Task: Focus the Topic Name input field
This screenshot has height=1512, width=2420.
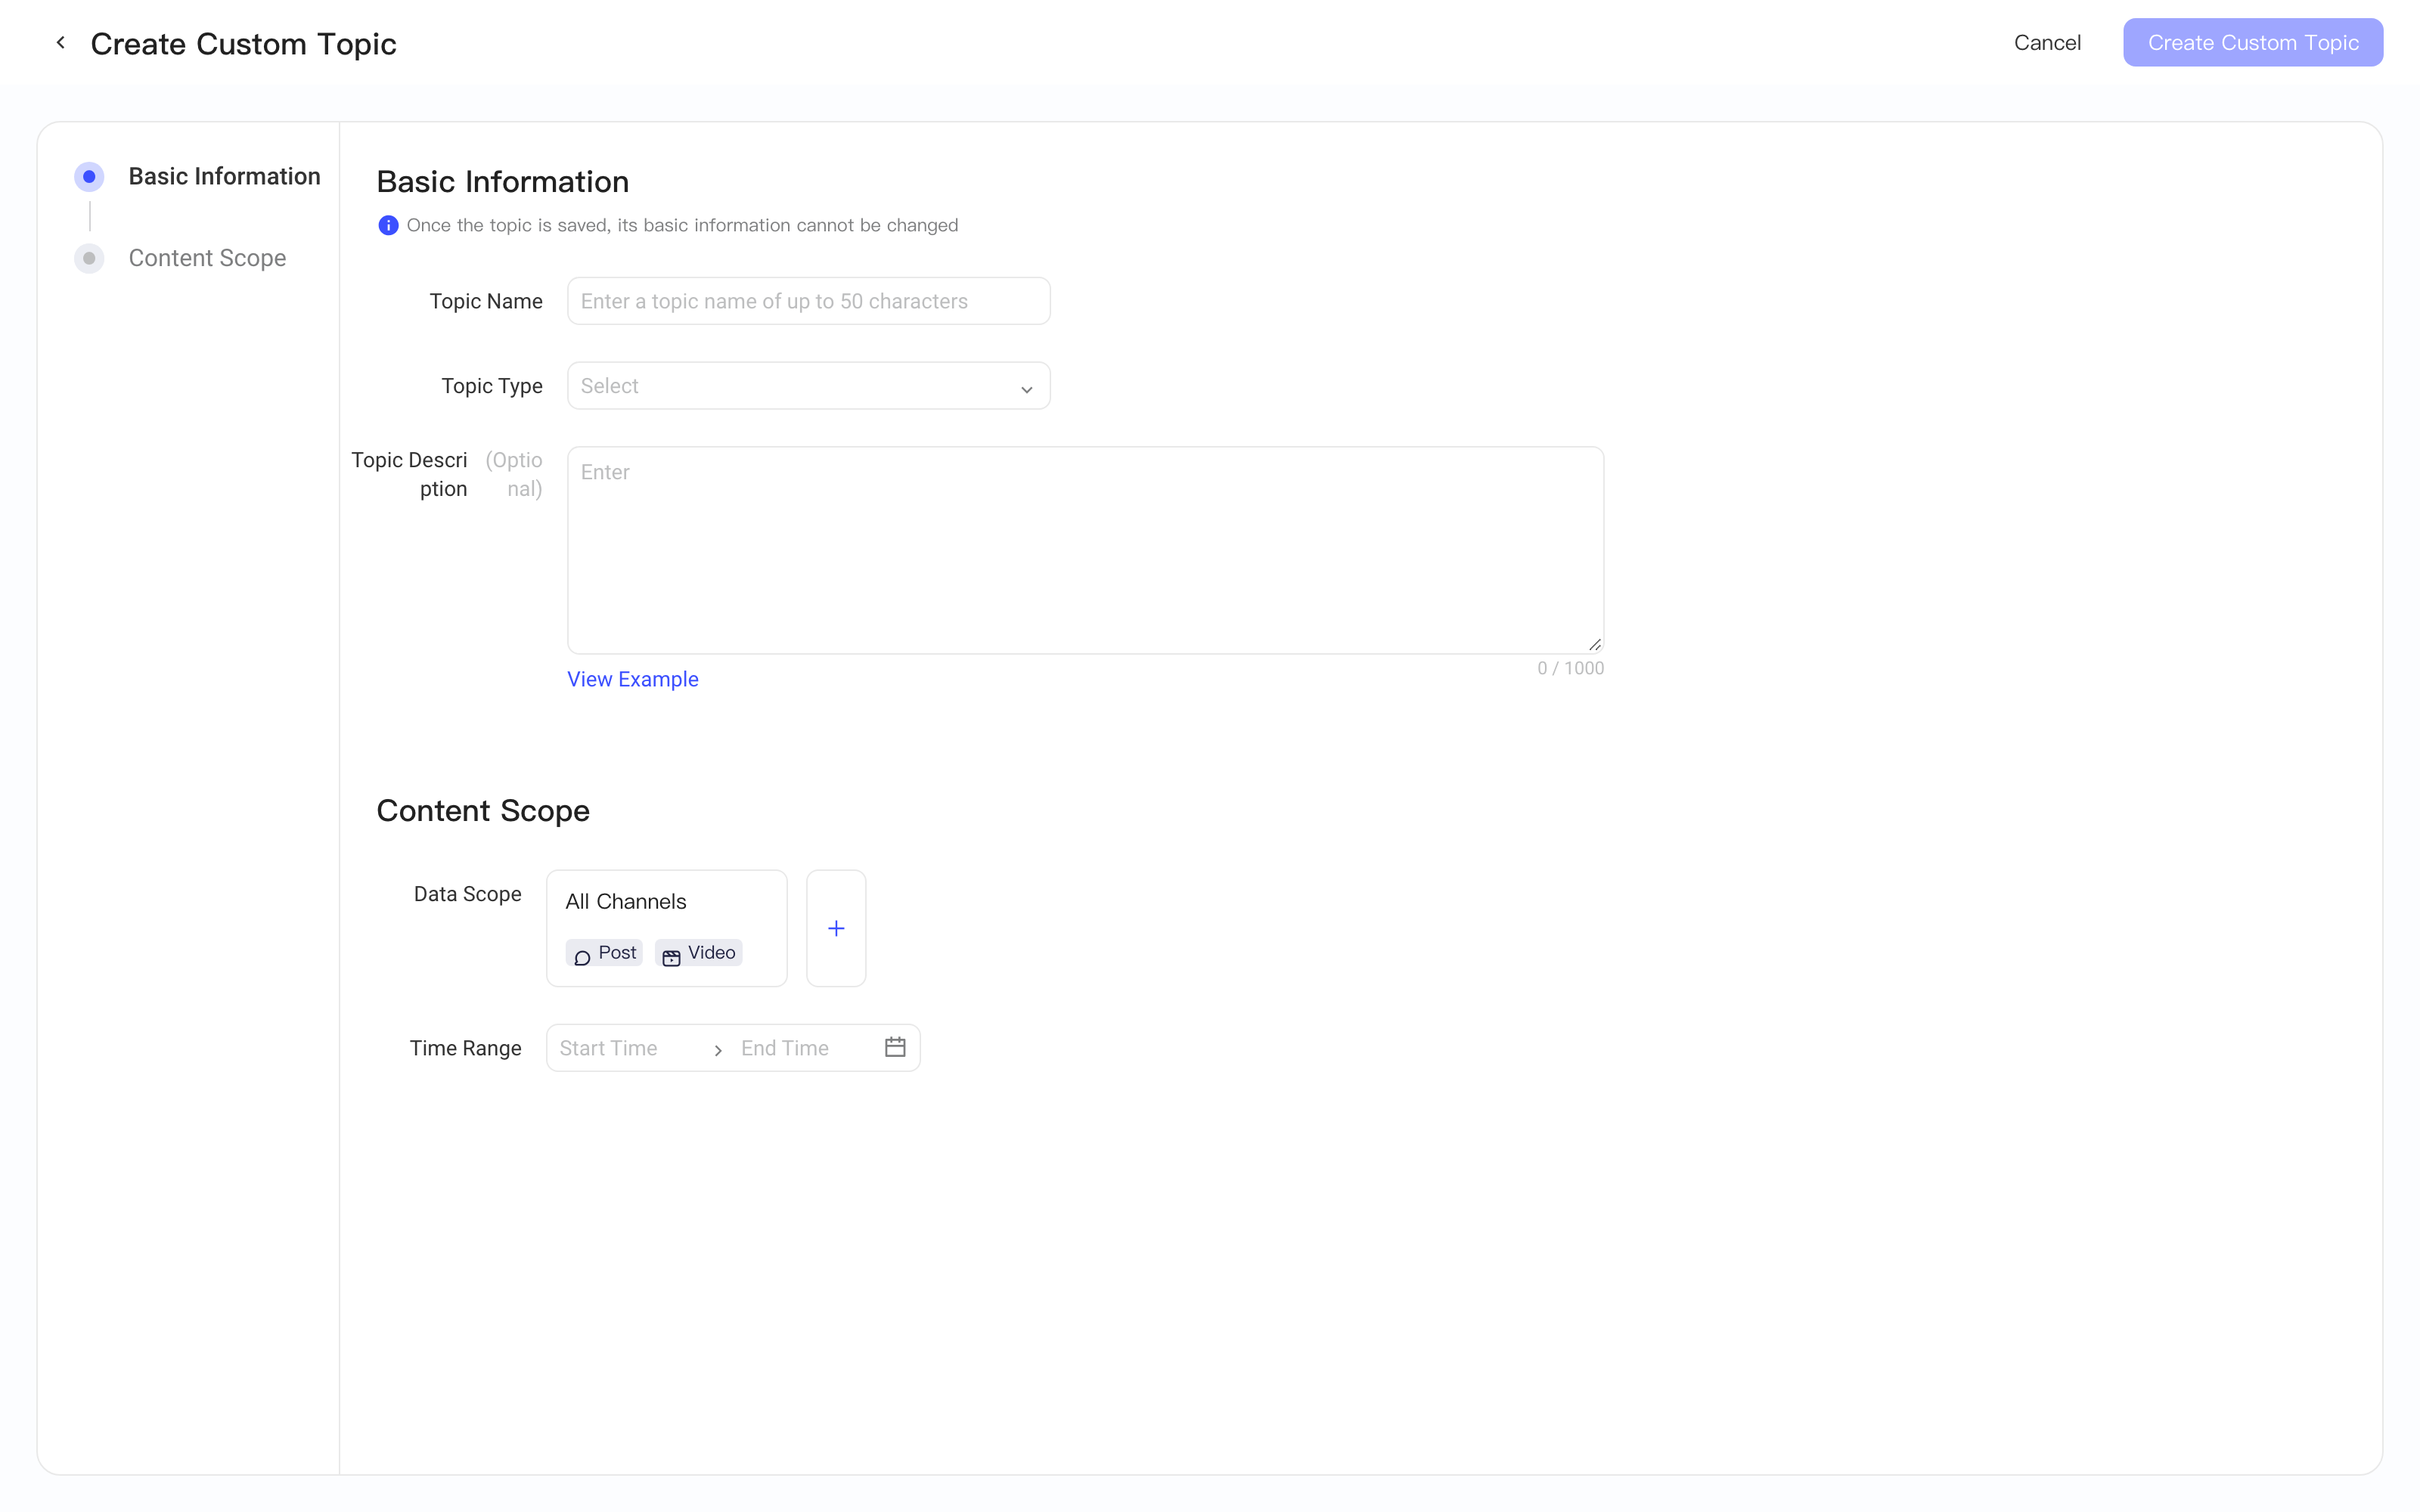Action: 808,301
